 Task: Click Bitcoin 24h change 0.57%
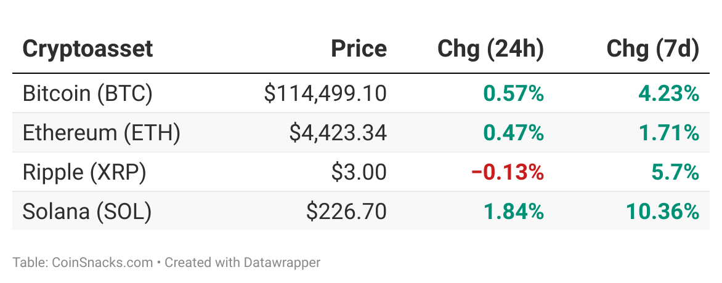pyautogui.click(x=513, y=93)
